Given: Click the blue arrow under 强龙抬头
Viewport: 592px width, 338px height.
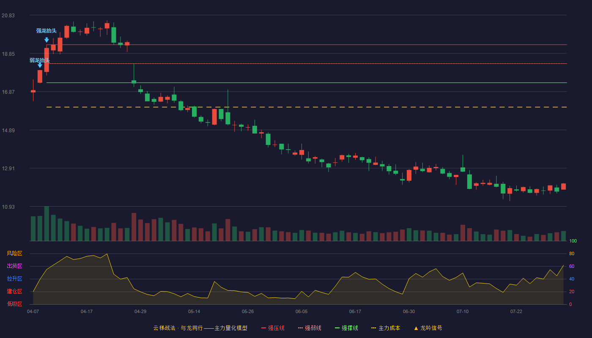Looking at the screenshot, I should [x=47, y=40].
